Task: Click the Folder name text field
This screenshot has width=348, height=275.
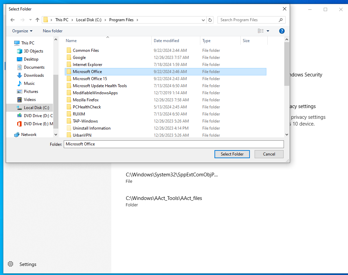Action: pos(174,144)
